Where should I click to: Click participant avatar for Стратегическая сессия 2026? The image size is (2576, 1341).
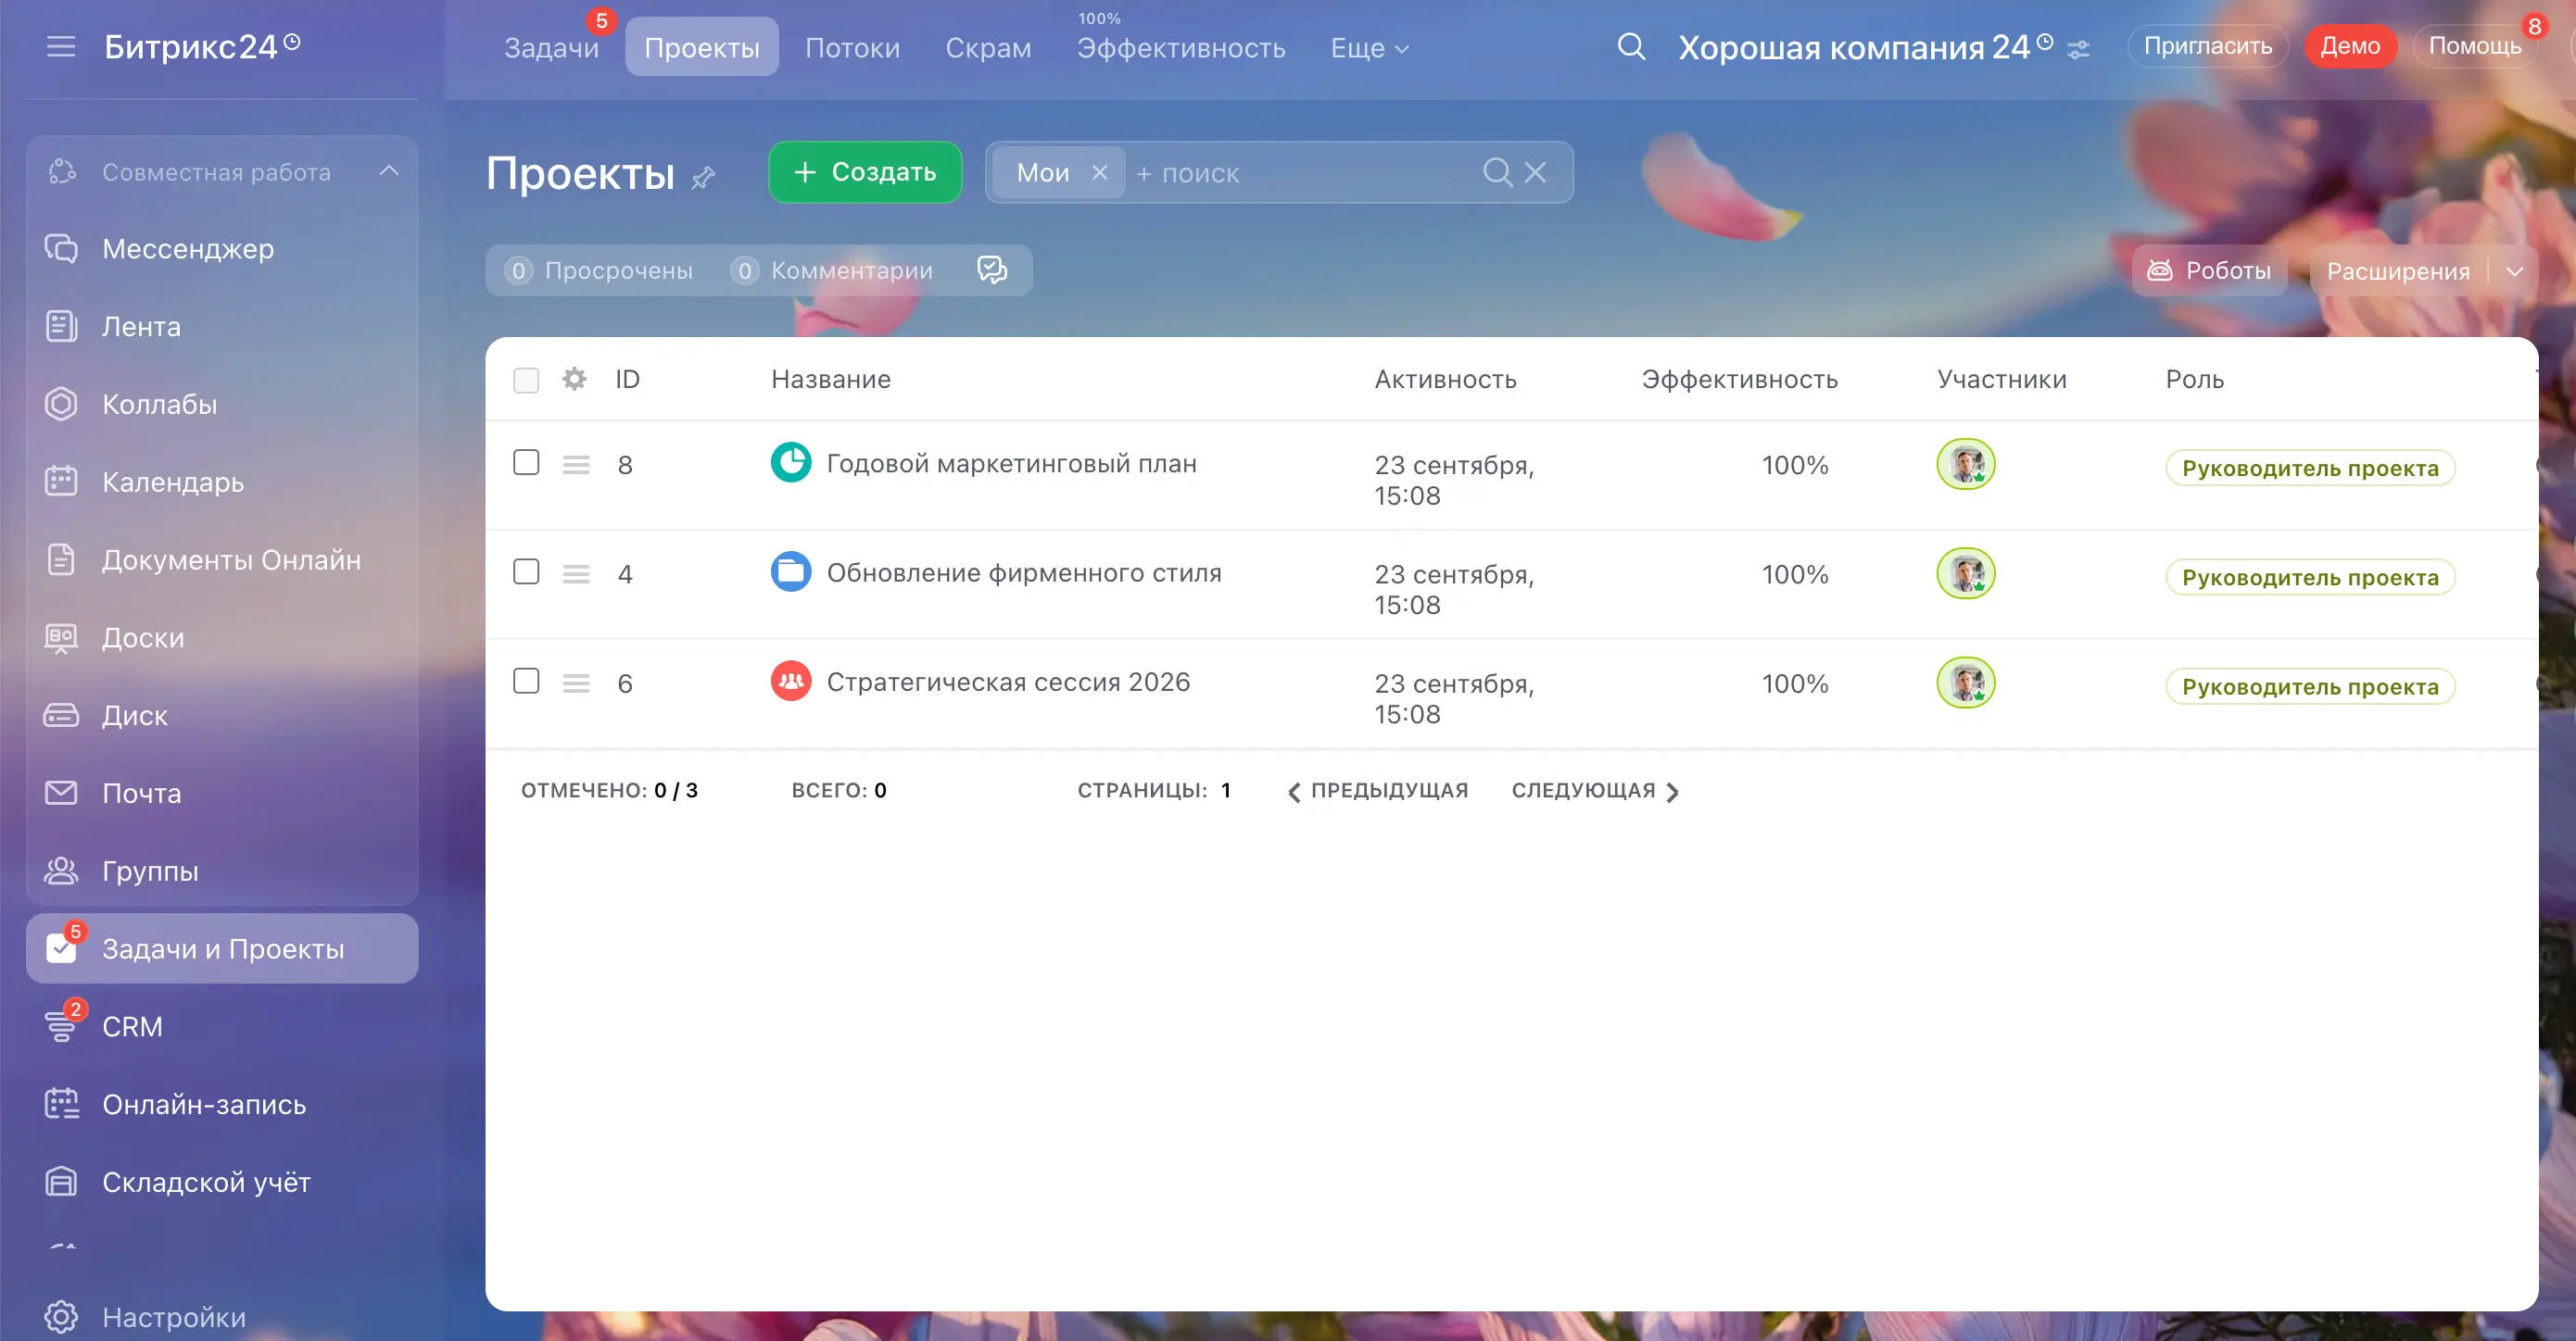pos(1965,683)
